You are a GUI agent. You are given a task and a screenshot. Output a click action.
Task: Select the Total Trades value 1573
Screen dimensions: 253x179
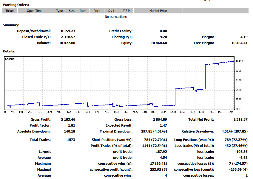(71, 140)
